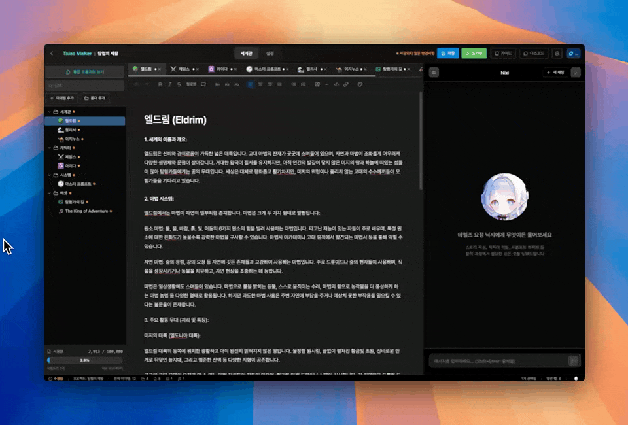
Task: Open the 제임스 document tab
Action: [x=184, y=69]
